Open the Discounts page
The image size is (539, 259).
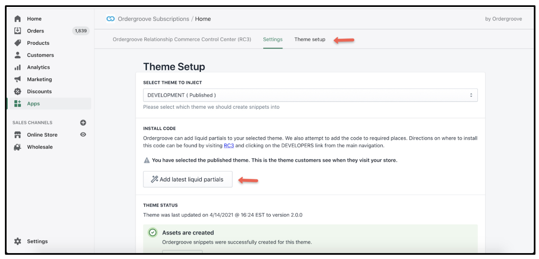click(39, 91)
